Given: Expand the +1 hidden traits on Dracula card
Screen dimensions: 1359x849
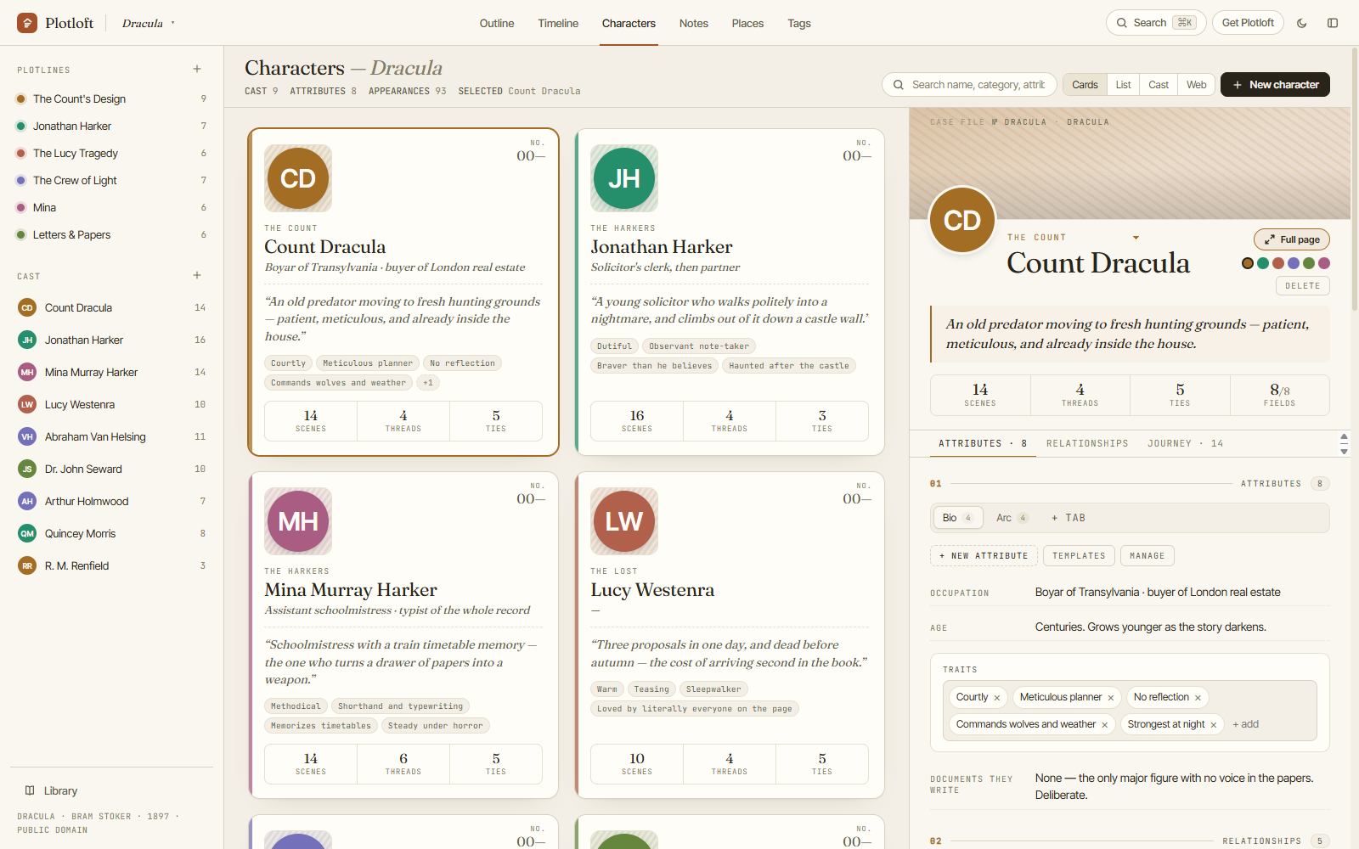Looking at the screenshot, I should [428, 383].
